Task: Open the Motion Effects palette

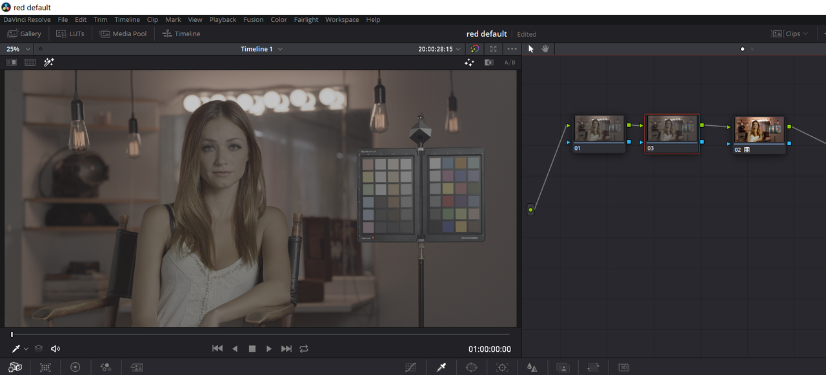Action: click(x=137, y=367)
